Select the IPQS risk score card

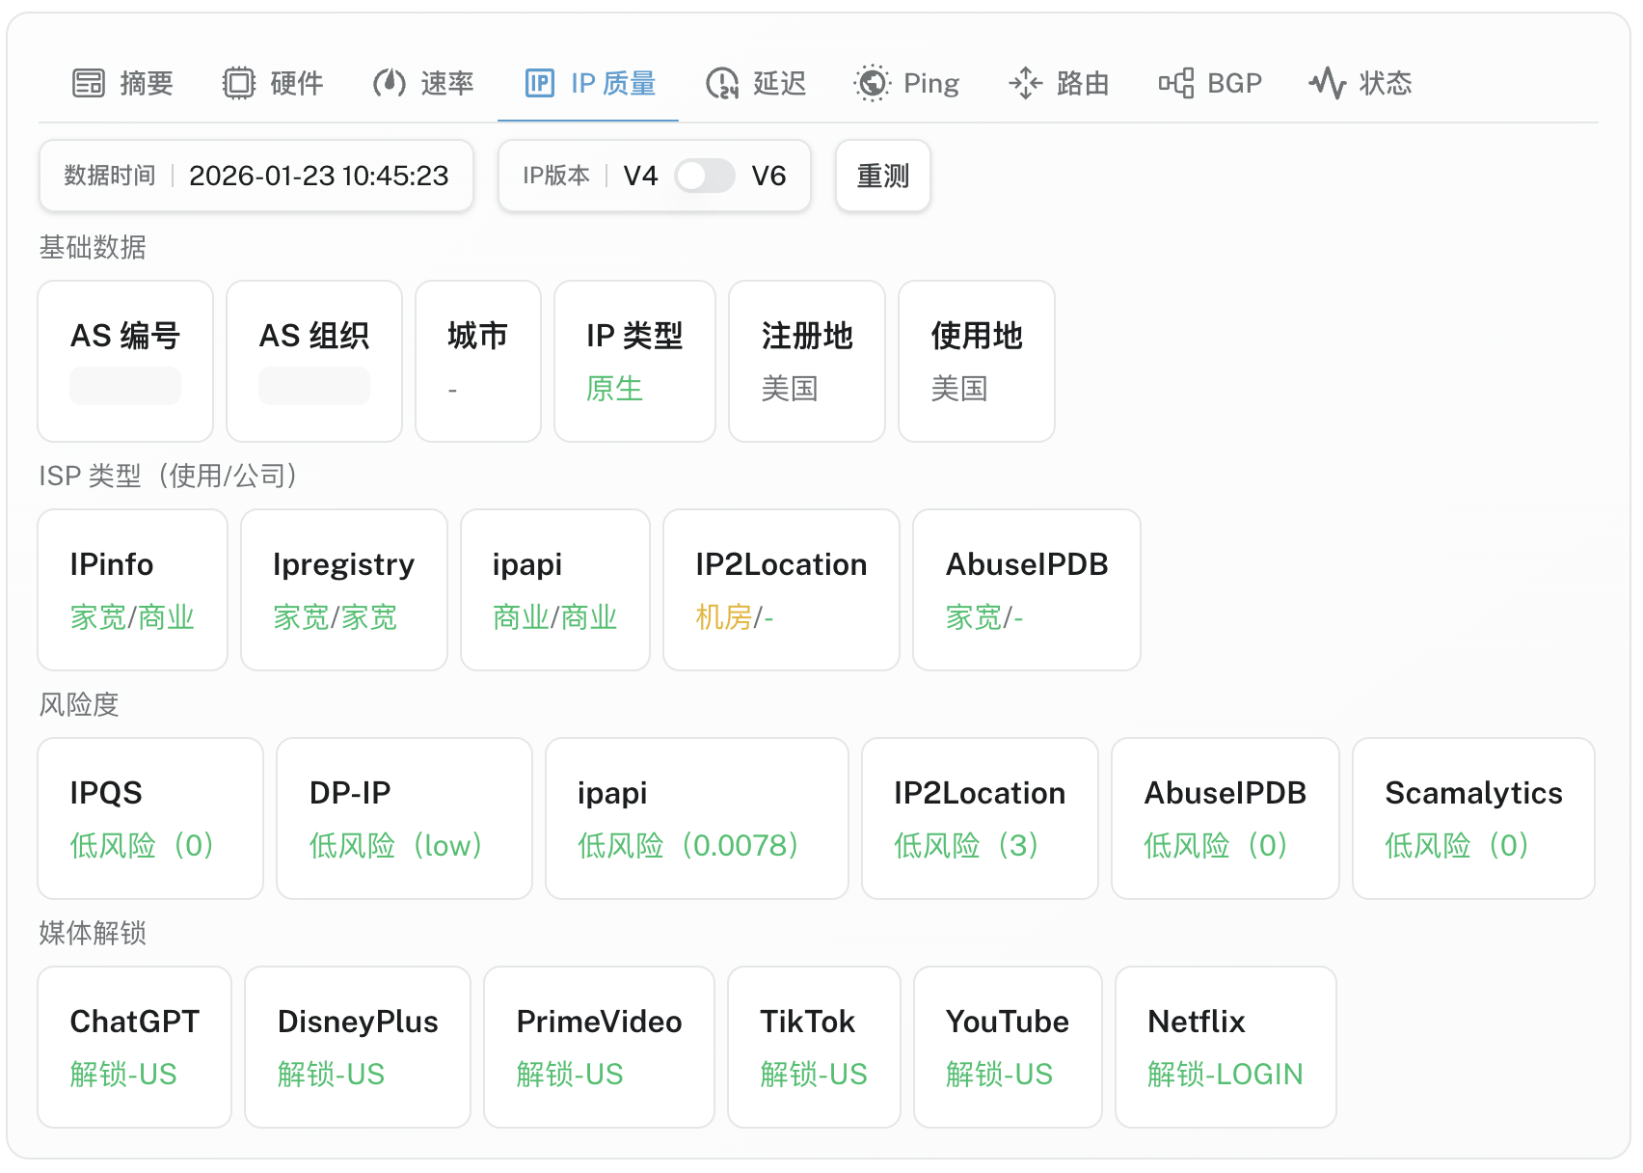(x=150, y=818)
